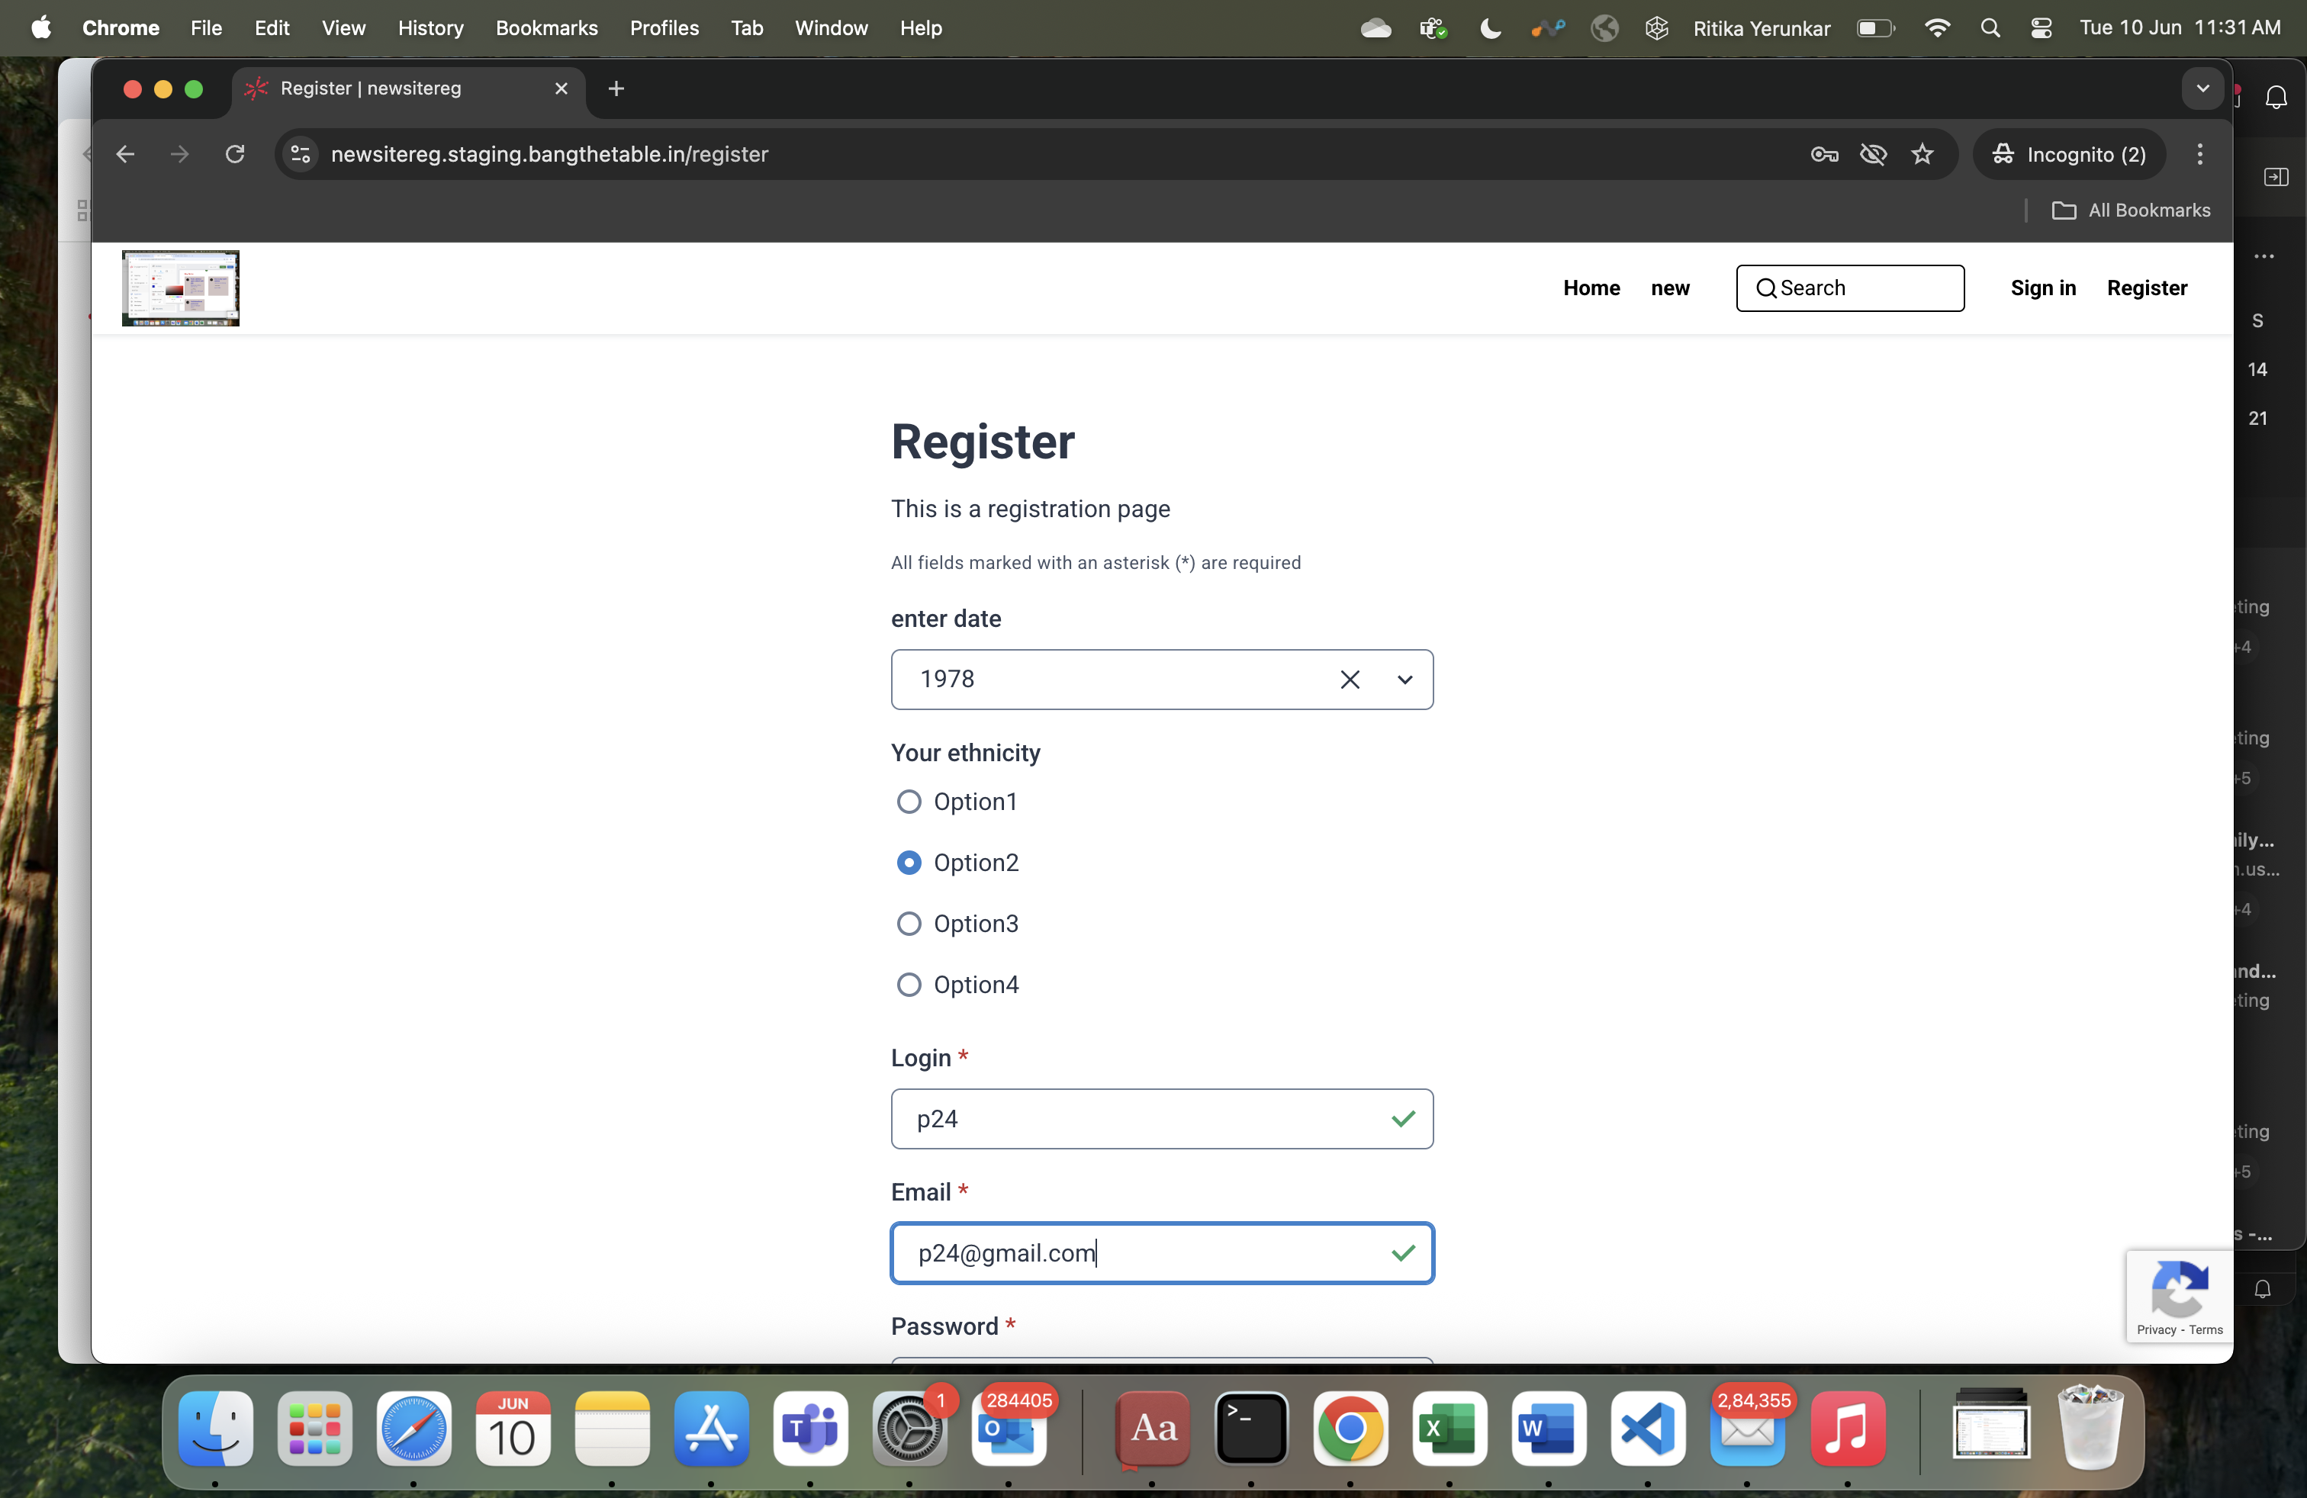Launch Terminal from the dock
The image size is (2307, 1498).
pos(1250,1427)
